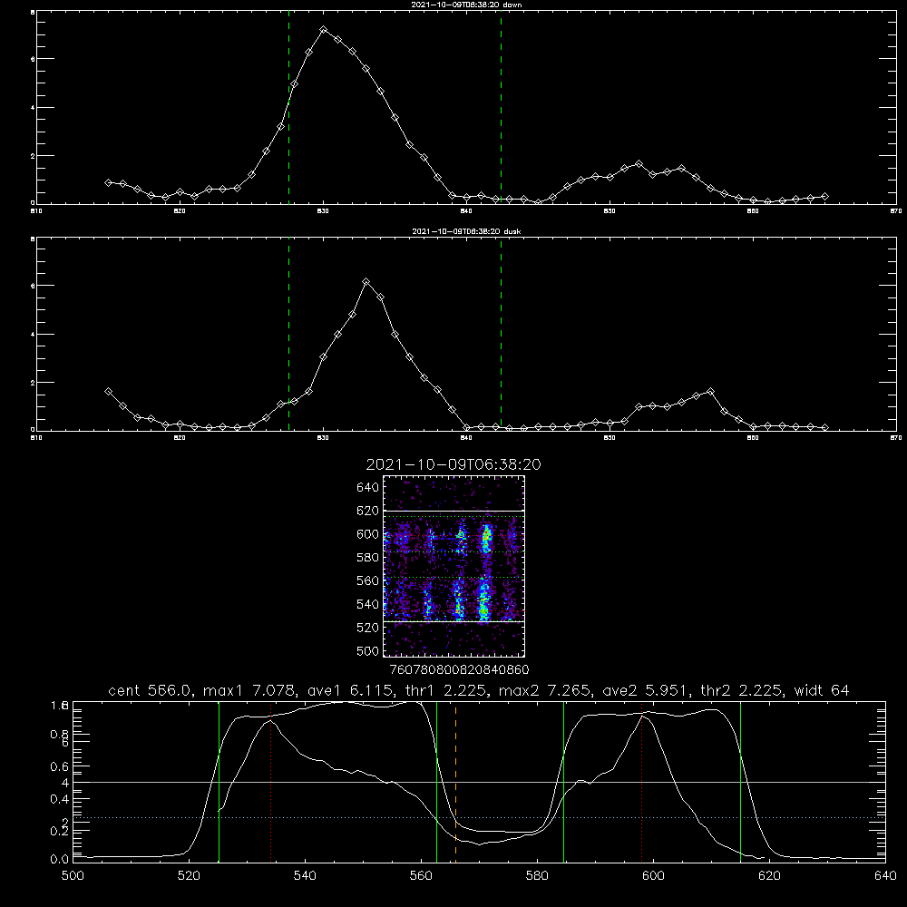Click the '500' label on bottom plot x-axis
The width and height of the screenshot is (907, 907).
point(73,876)
